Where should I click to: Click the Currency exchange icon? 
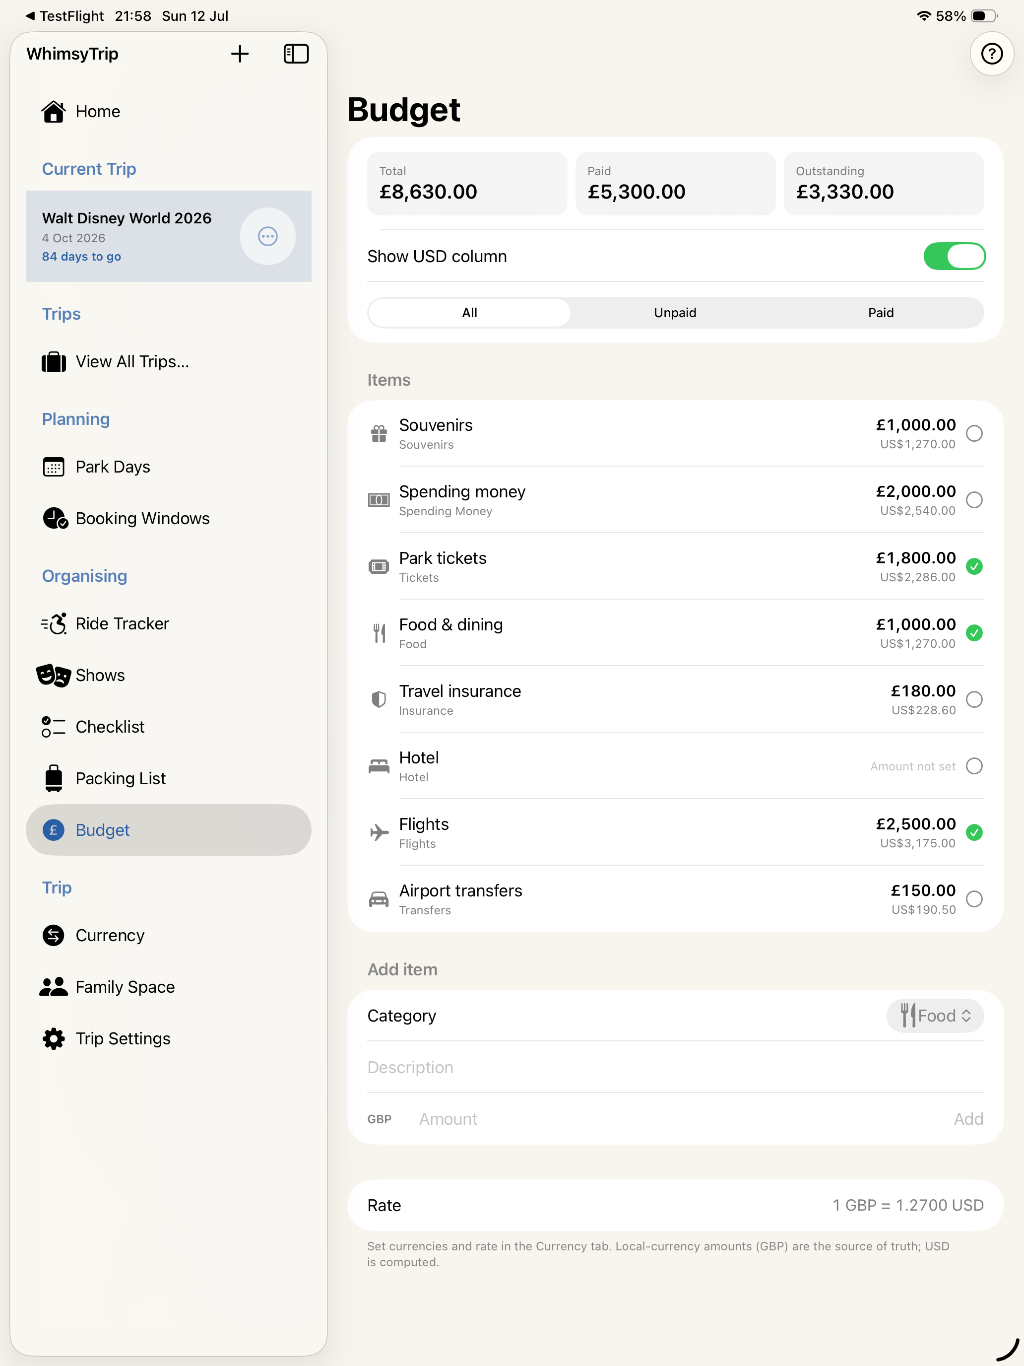coord(54,936)
